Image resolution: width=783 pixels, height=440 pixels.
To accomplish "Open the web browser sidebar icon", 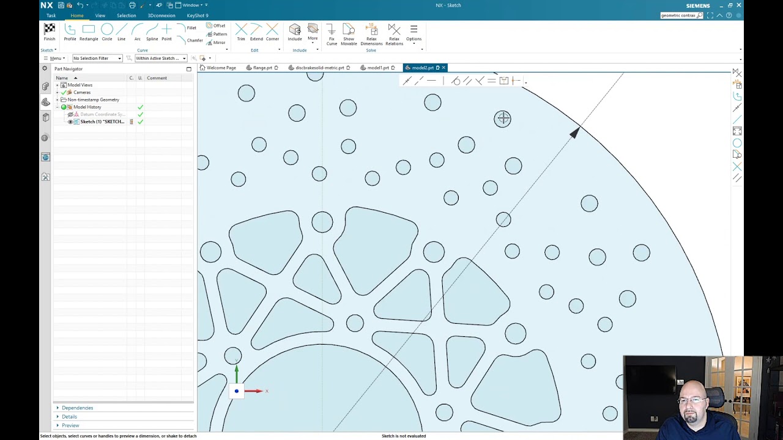I will (x=45, y=157).
